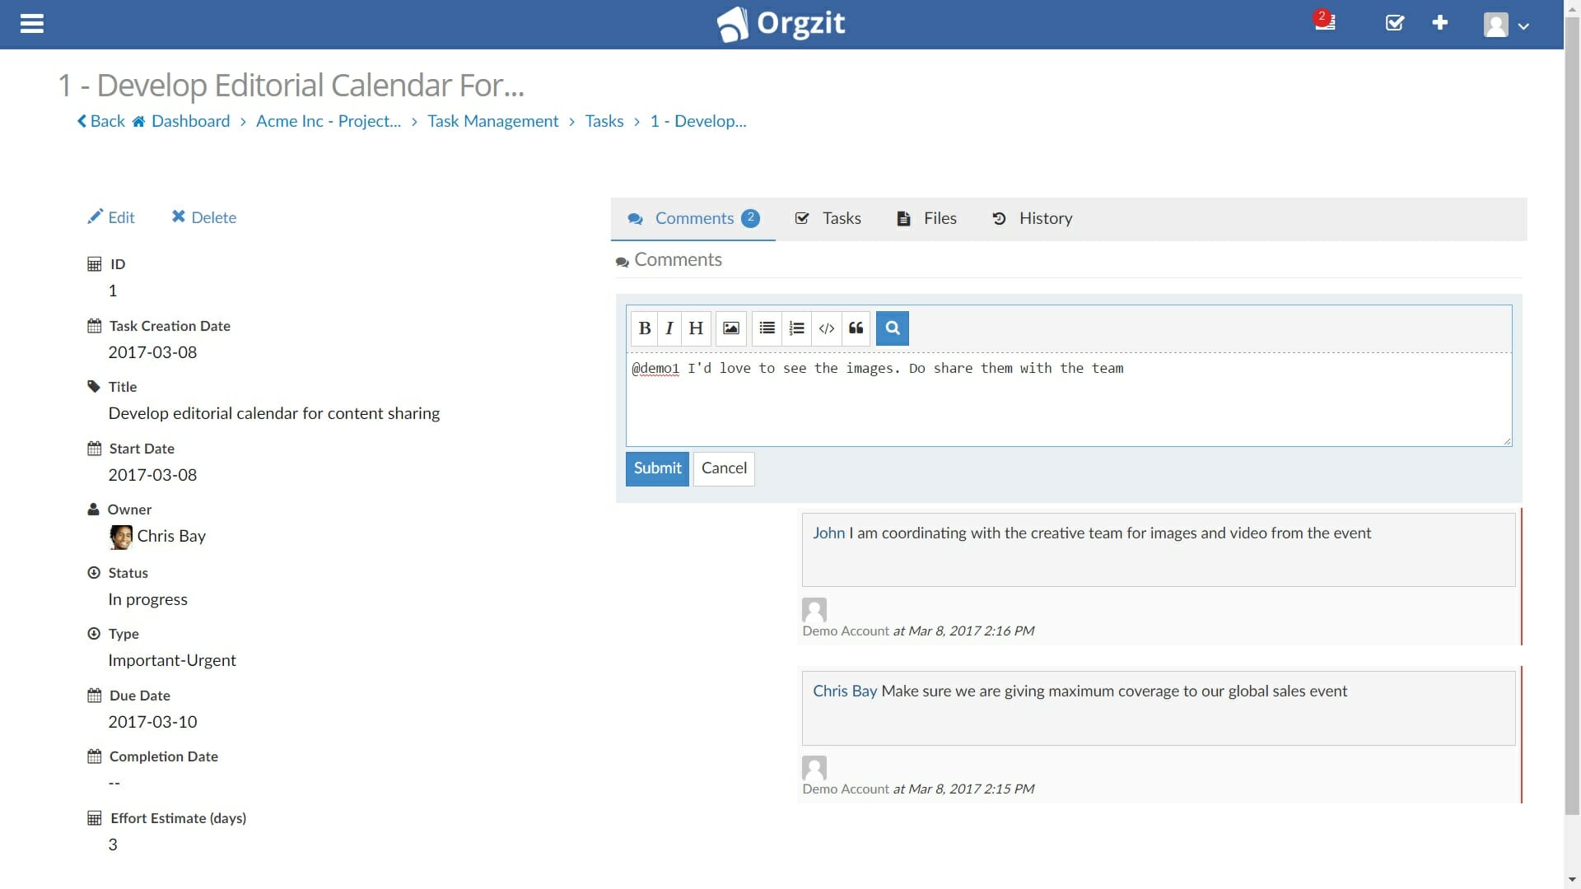Screen dimensions: 1581x889
Task: Open the profile account dropdown
Action: [x=1505, y=24]
